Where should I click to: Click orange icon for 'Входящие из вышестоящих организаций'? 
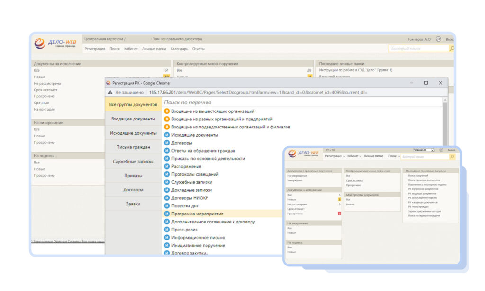(167, 111)
